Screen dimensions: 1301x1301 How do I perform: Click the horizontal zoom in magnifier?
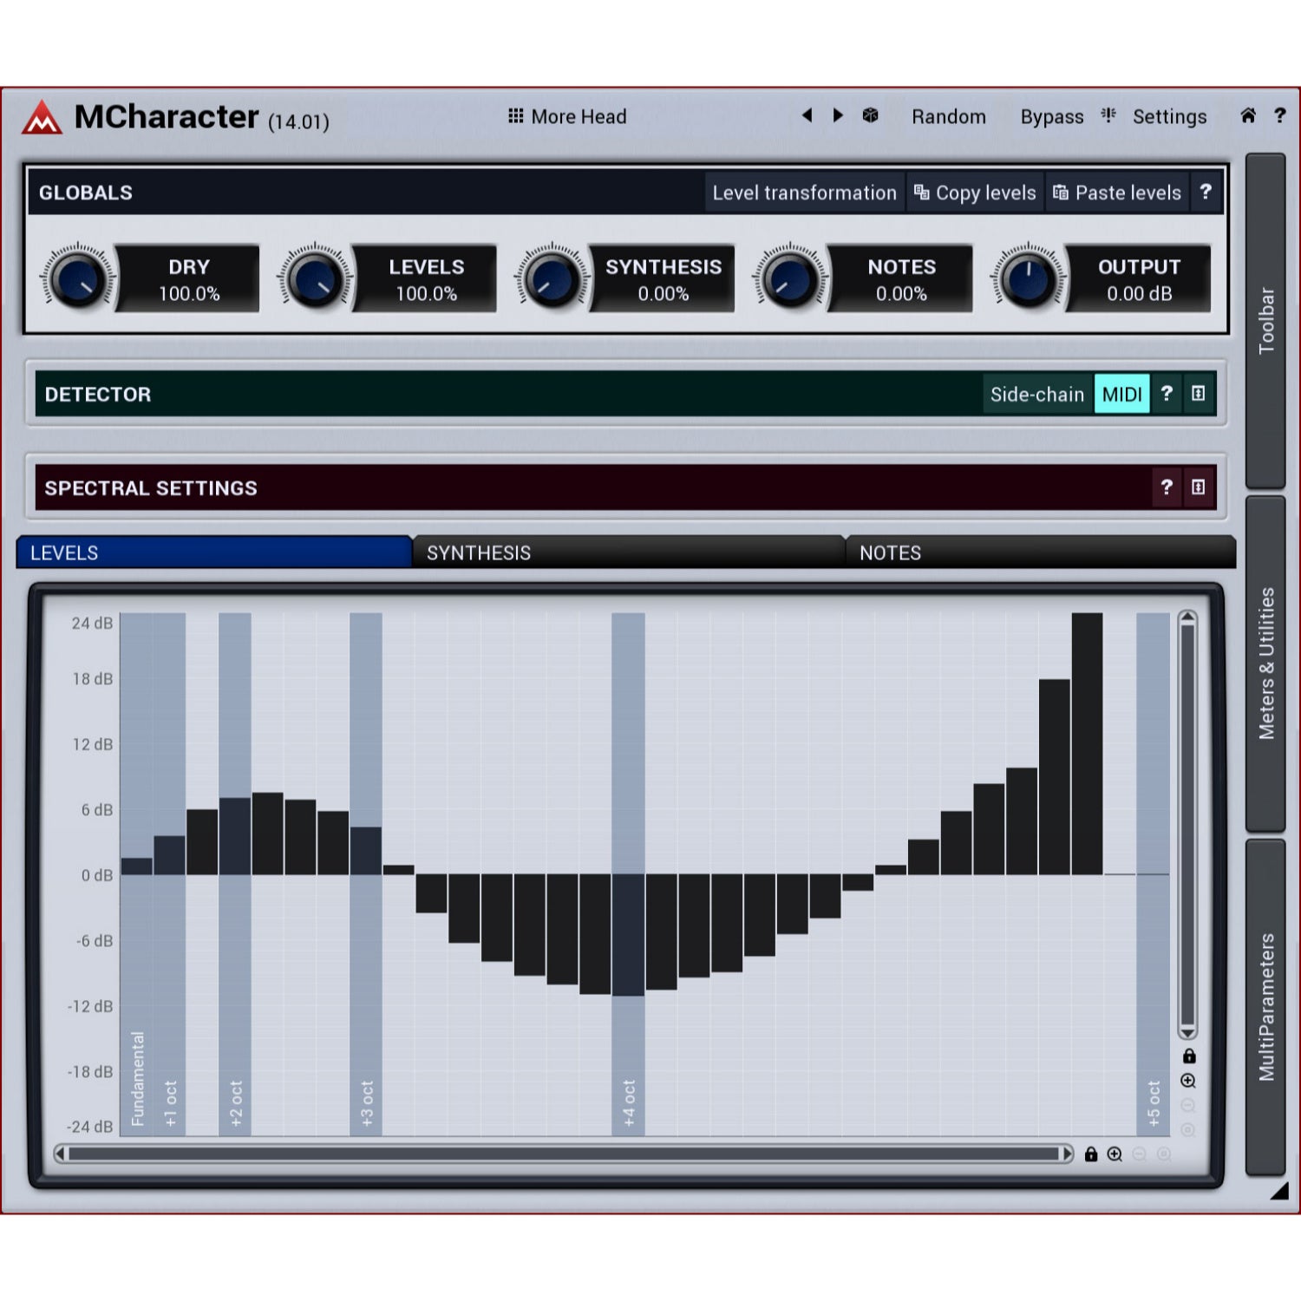[x=1115, y=1154]
